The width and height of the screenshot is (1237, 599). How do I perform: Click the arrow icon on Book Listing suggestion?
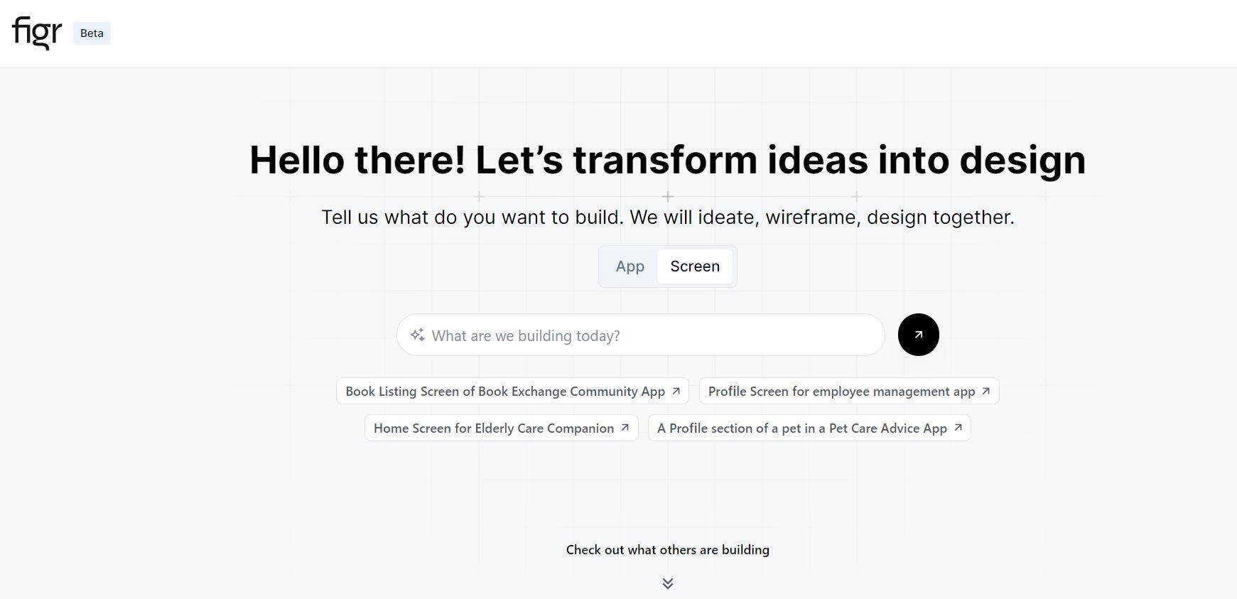coord(676,391)
